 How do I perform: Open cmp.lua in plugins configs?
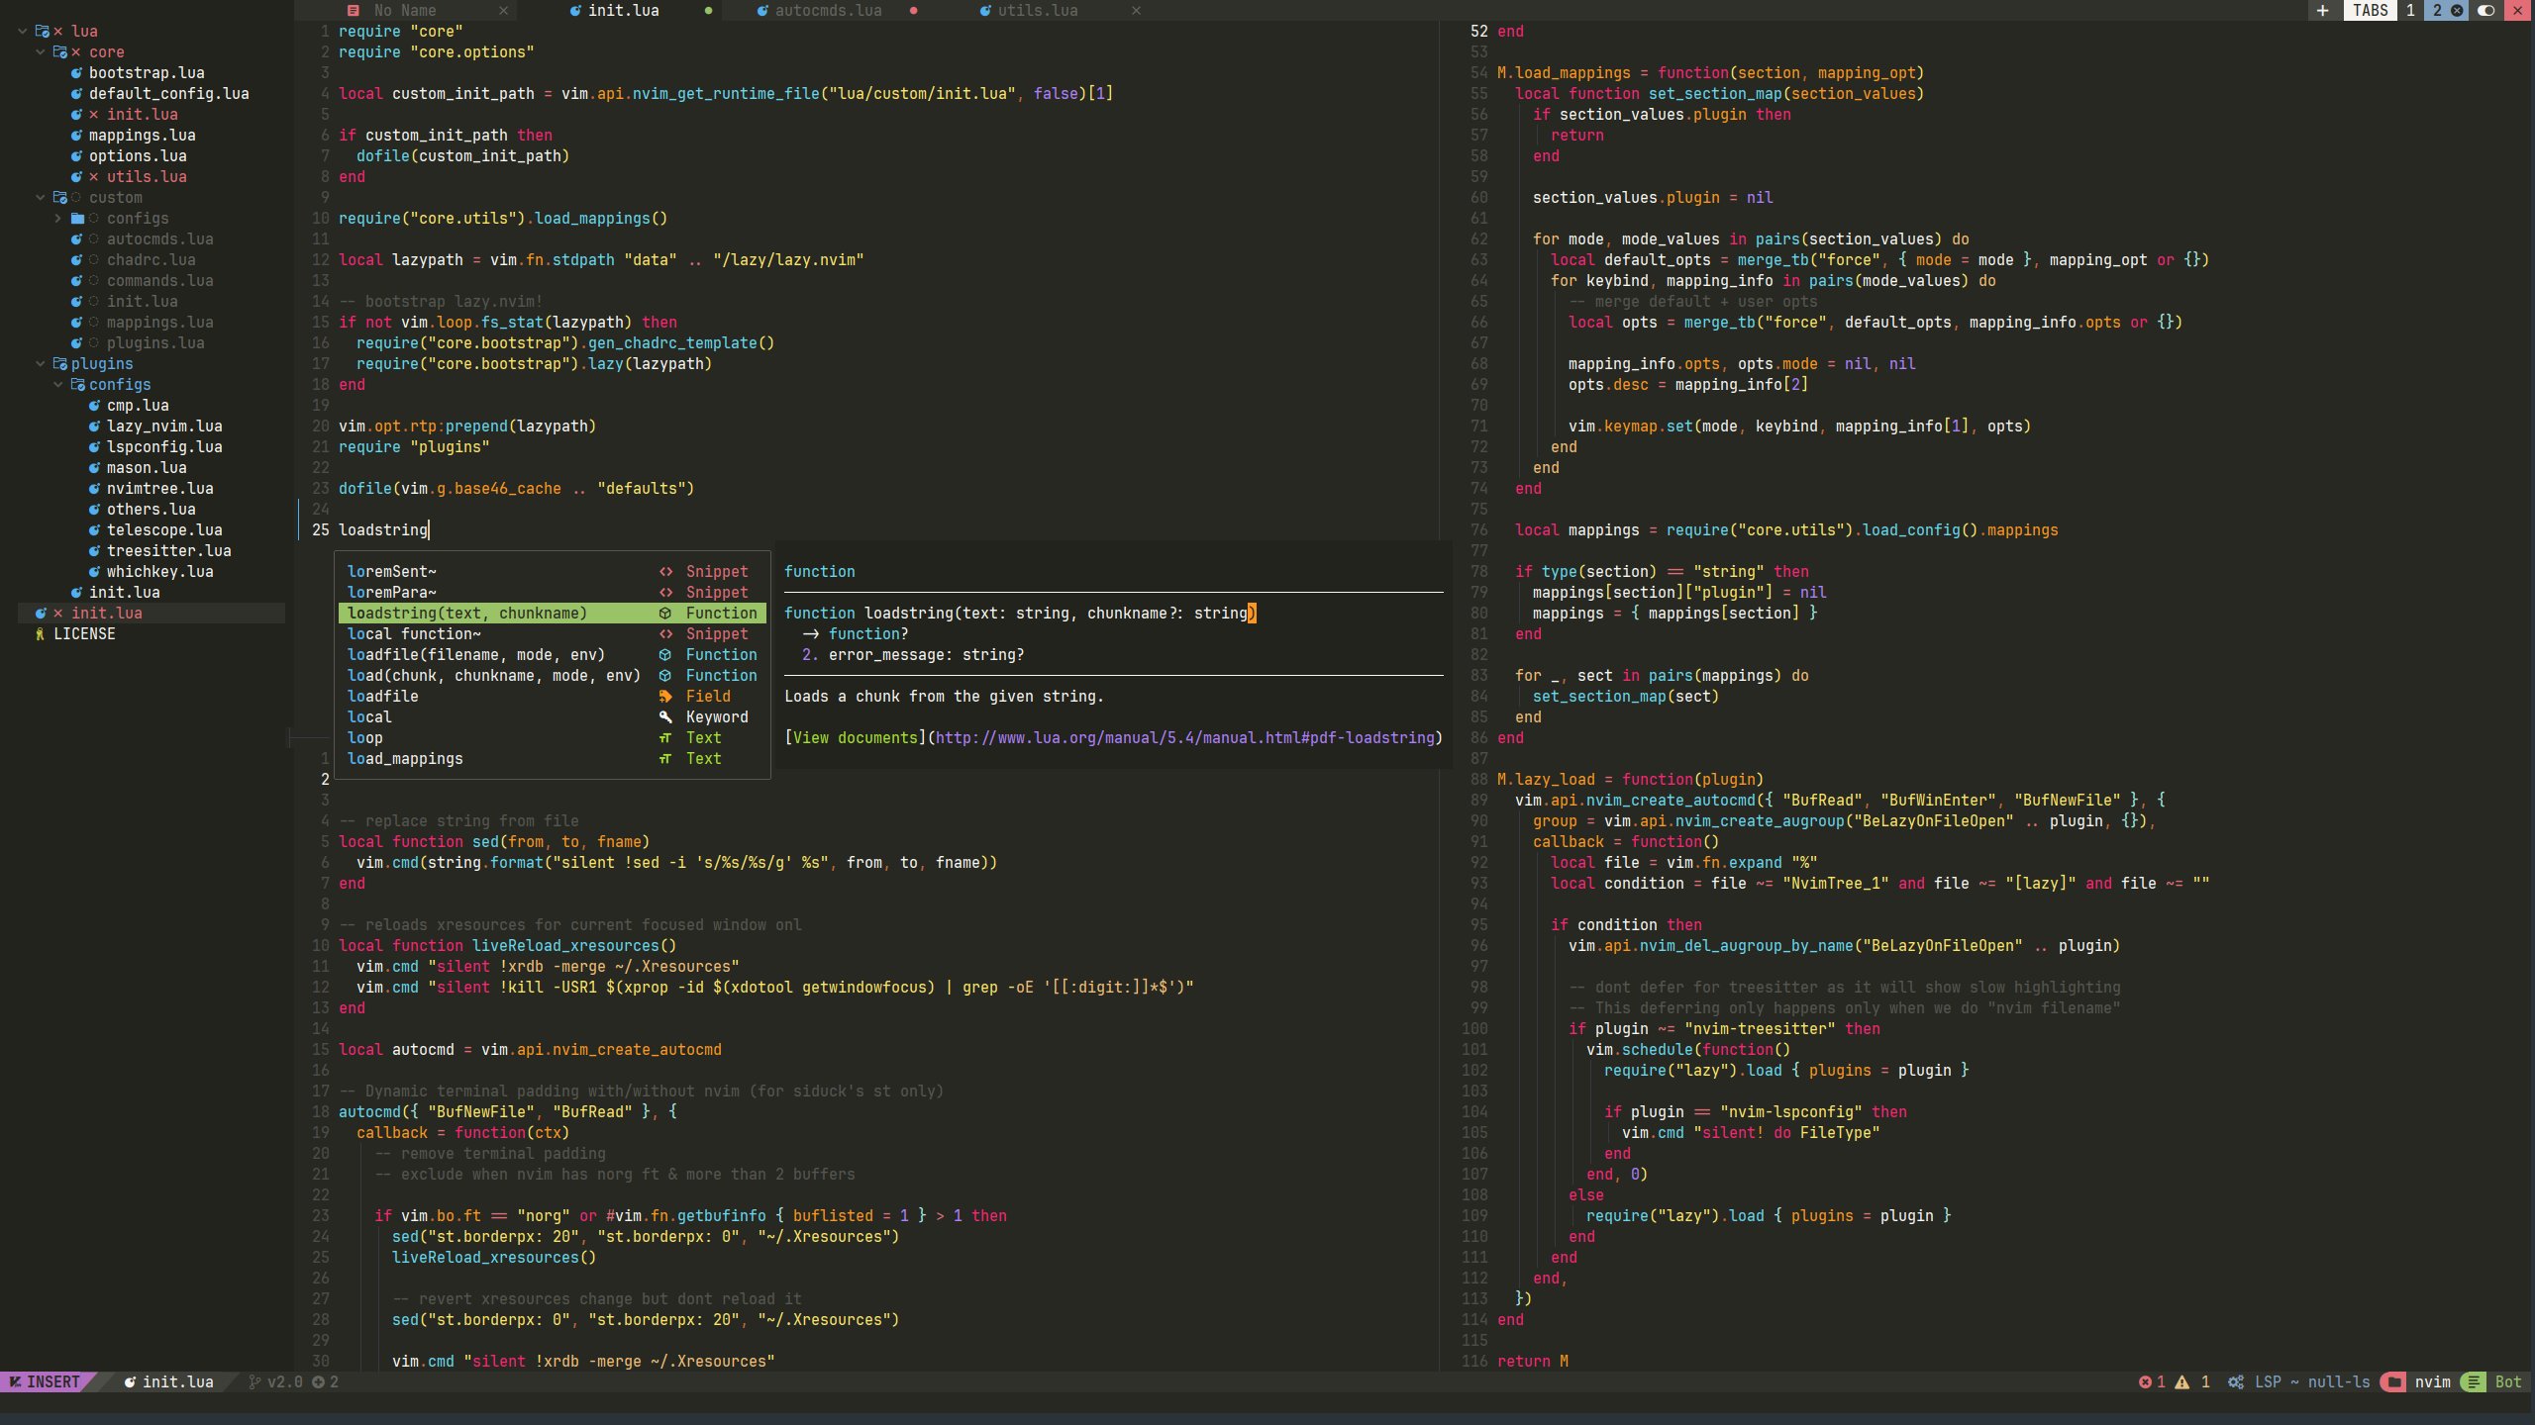(x=138, y=406)
